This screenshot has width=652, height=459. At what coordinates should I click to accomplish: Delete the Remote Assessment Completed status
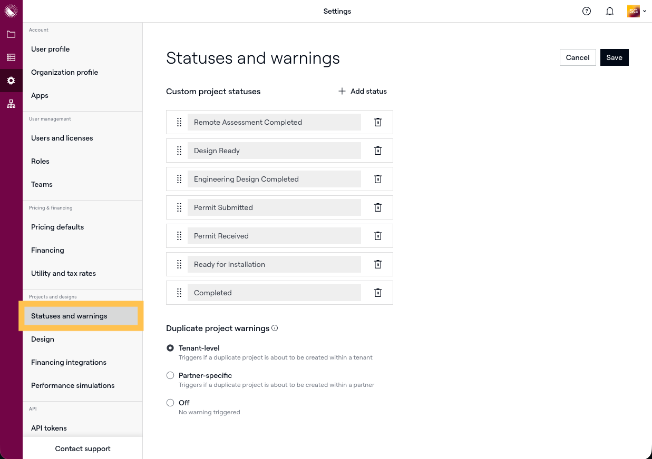point(378,122)
